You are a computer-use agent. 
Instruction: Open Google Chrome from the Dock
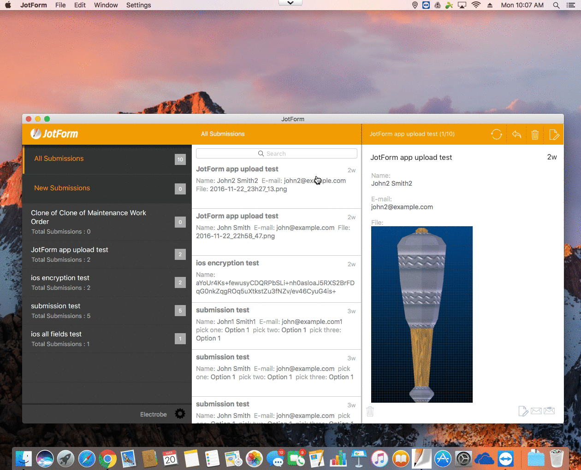(x=108, y=459)
